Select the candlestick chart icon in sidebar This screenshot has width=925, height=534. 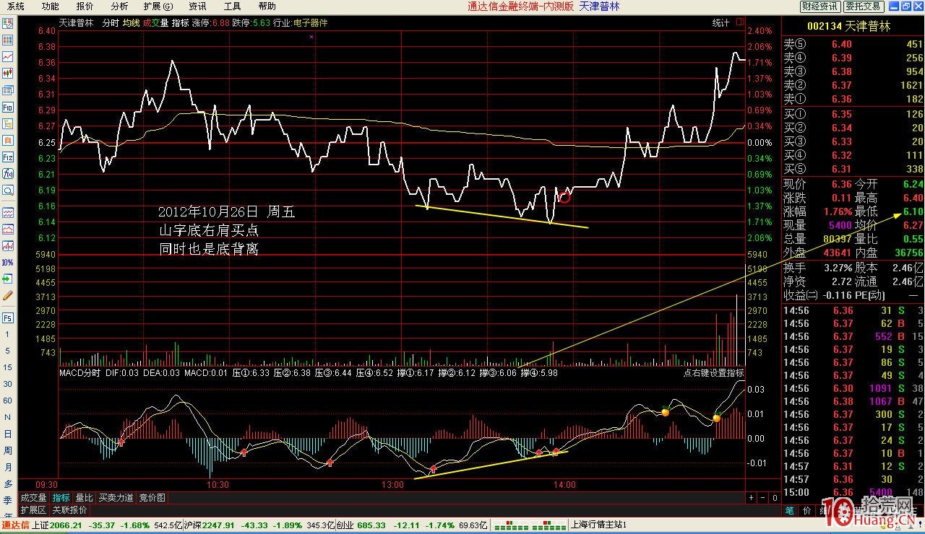coord(8,73)
